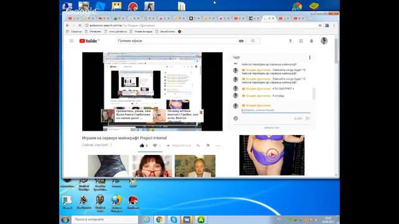This screenshot has width=399, height=224.
Task: Click the diamond-shaped bookmark icon
Action: tap(180, 32)
